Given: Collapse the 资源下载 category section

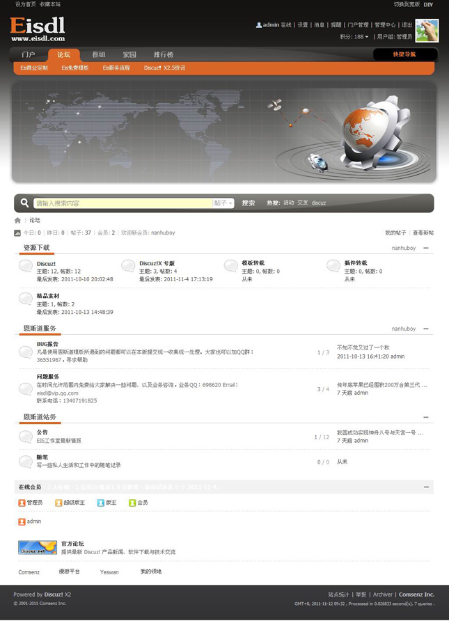Looking at the screenshot, I should click(426, 248).
